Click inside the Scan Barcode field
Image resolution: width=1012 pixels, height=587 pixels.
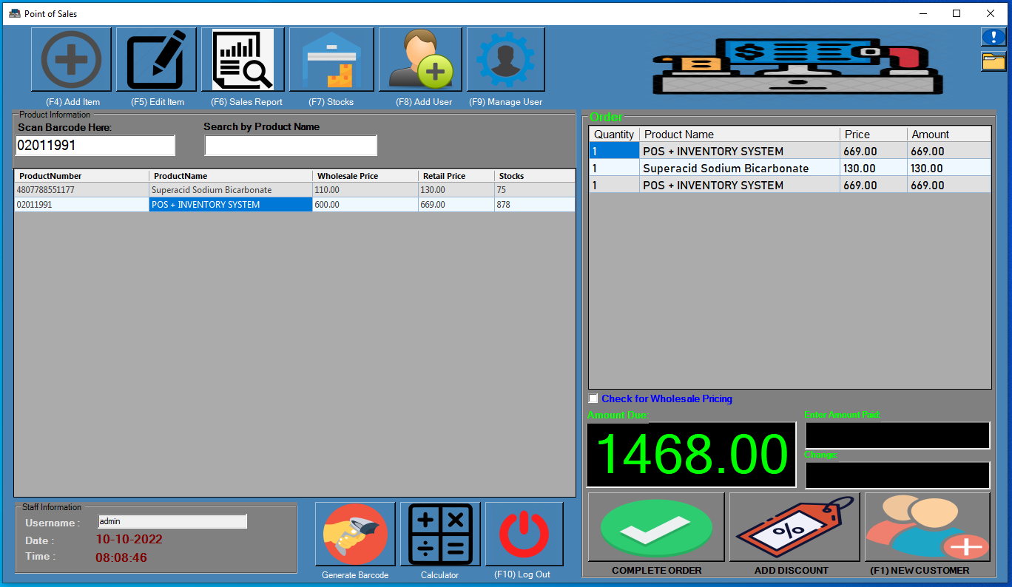tap(95, 145)
